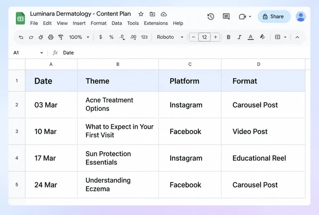This screenshot has height=215, width=319.
Task: Select column C header
Action: [190, 64]
